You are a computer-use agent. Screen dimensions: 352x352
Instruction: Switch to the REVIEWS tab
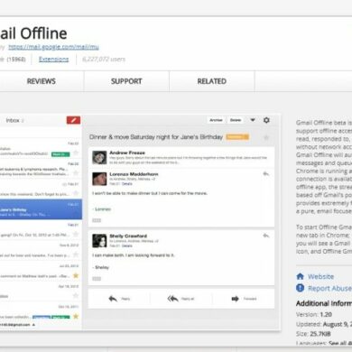click(x=42, y=81)
